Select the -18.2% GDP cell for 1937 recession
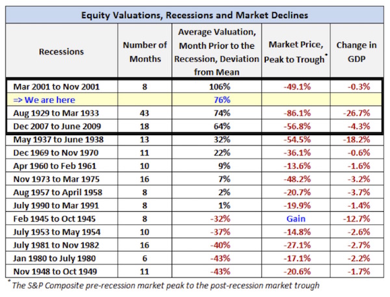Screen dimensions: 390x297 pos(357,140)
